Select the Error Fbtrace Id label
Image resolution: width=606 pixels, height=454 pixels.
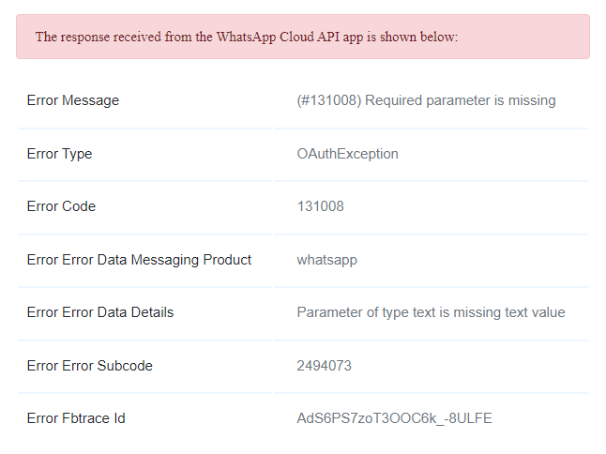tap(76, 418)
